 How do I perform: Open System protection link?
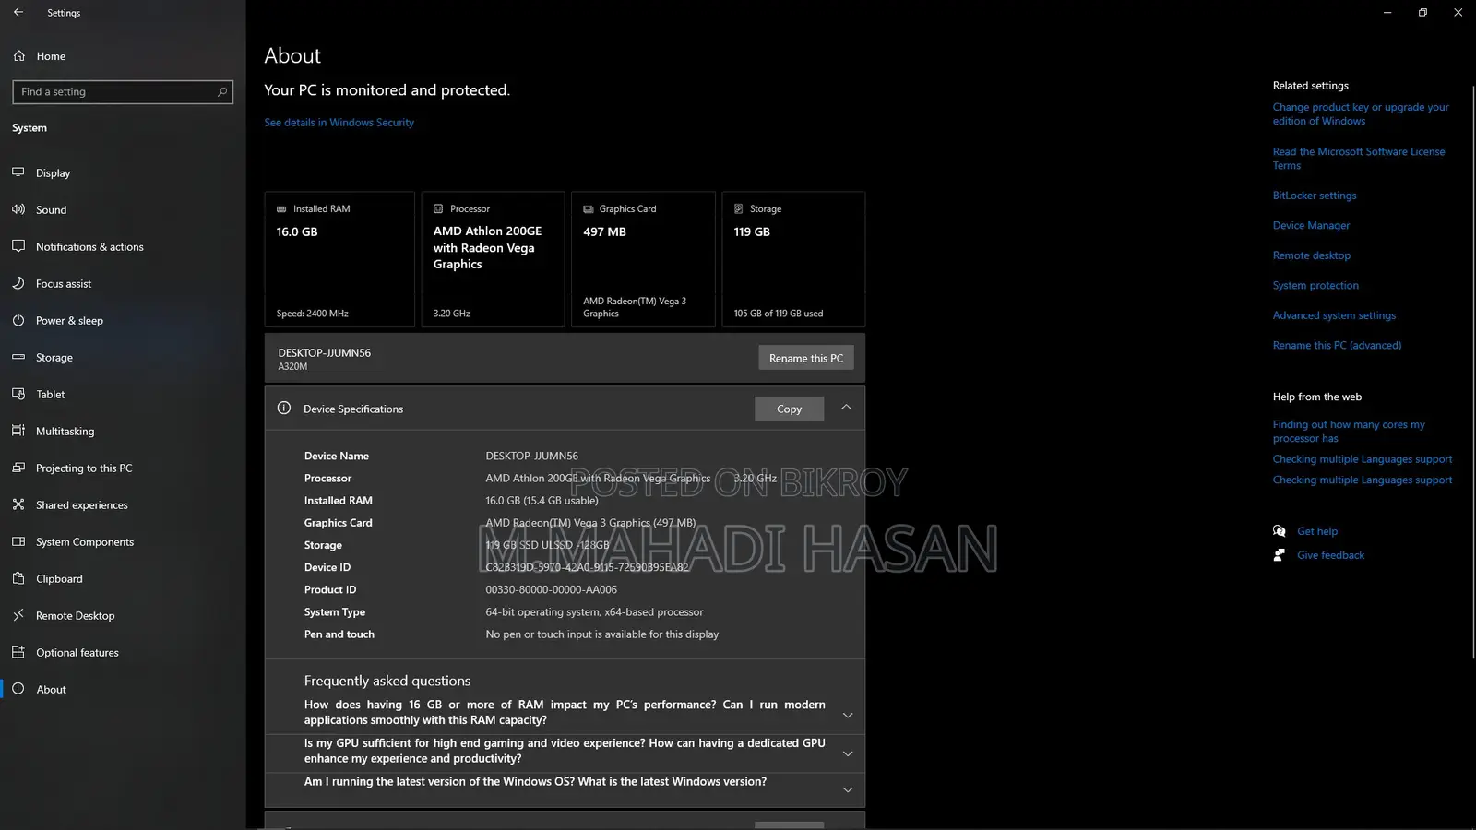1315,285
